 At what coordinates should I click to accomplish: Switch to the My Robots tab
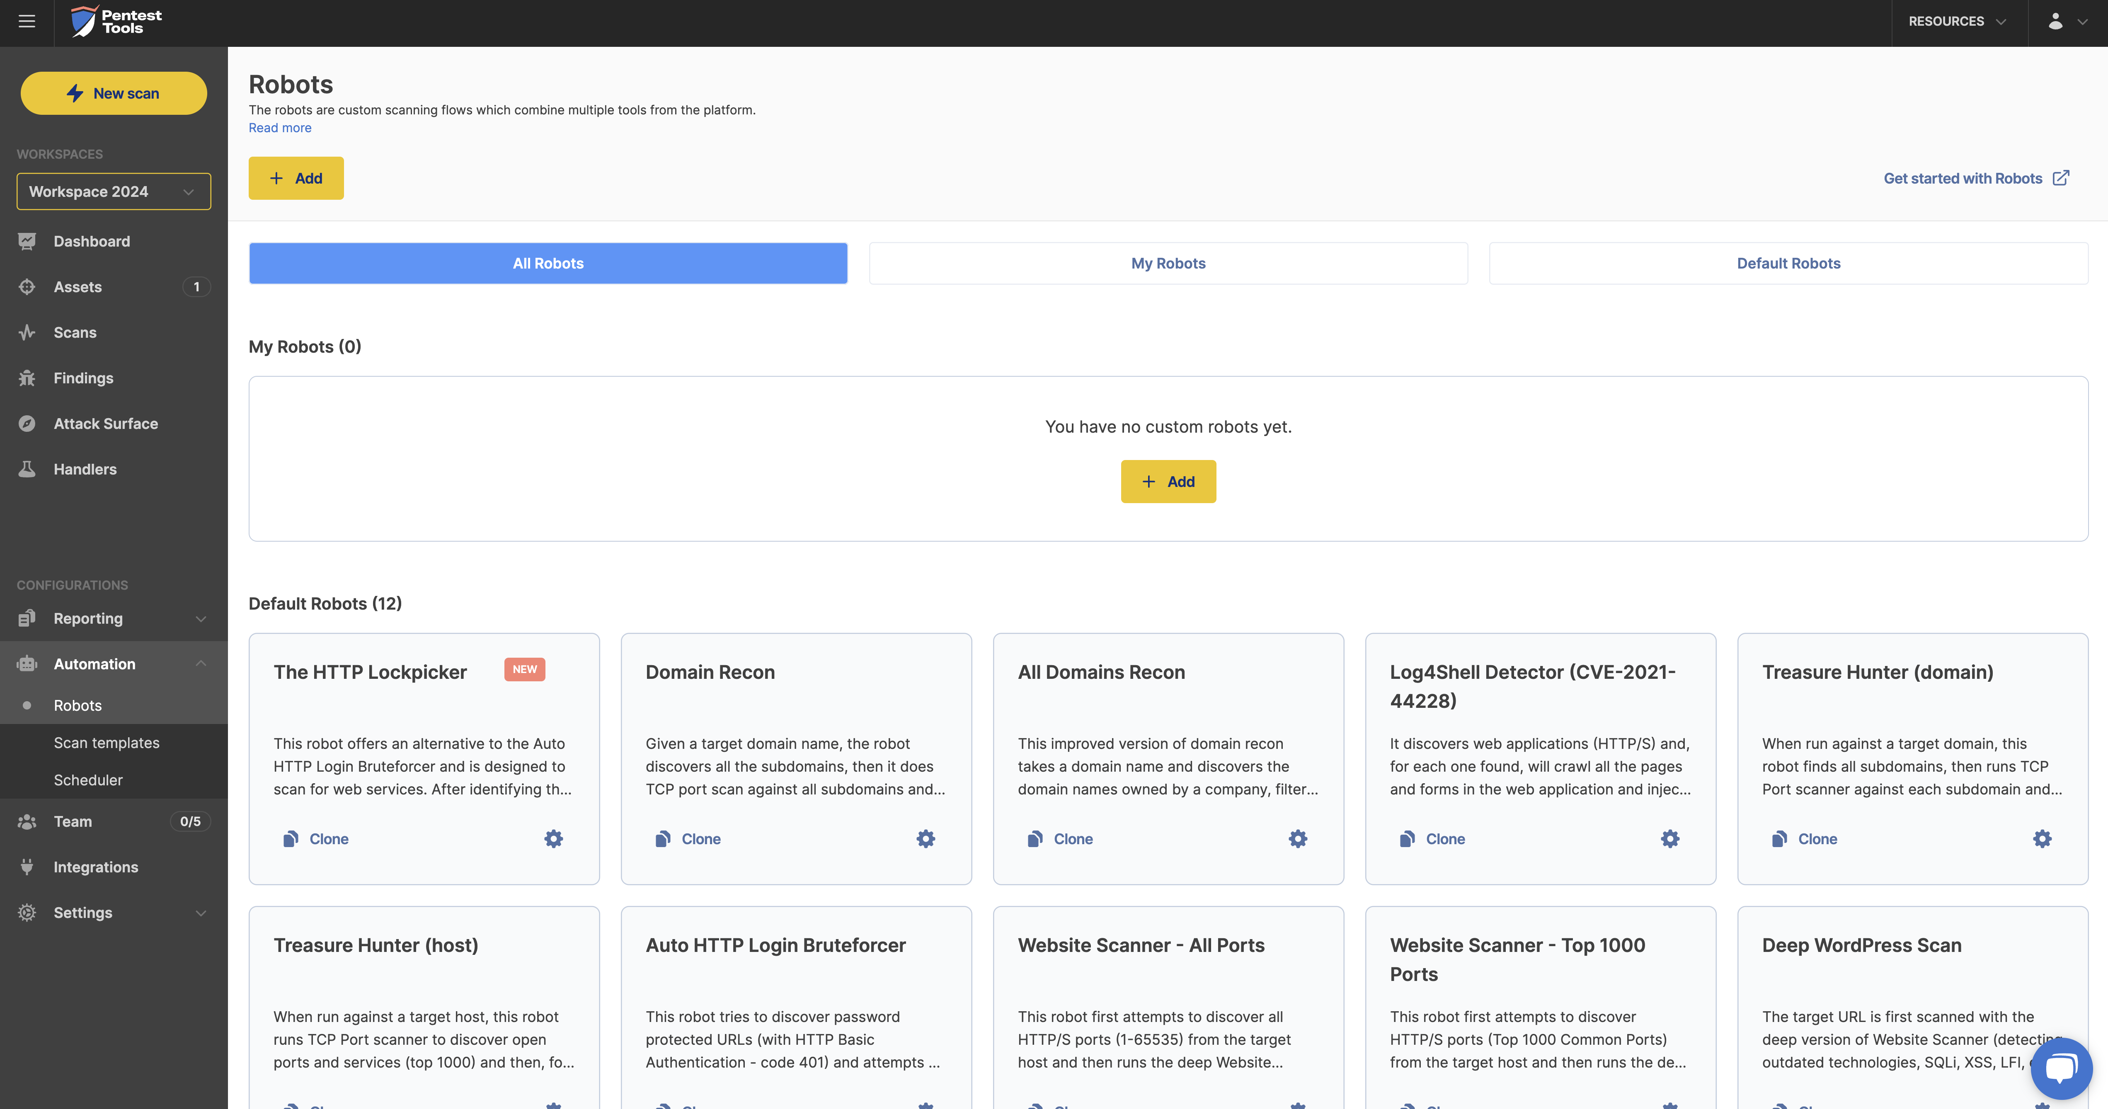(1168, 263)
